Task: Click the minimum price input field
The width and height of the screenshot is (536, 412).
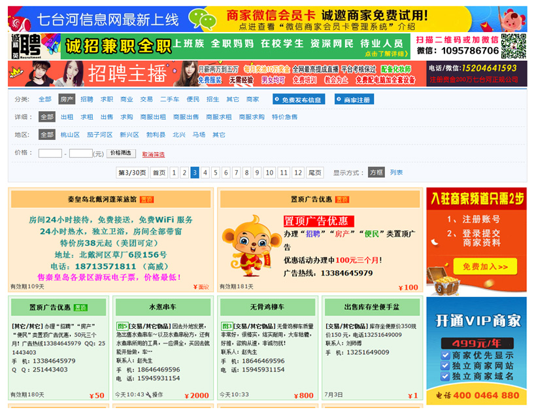Action: coord(50,154)
